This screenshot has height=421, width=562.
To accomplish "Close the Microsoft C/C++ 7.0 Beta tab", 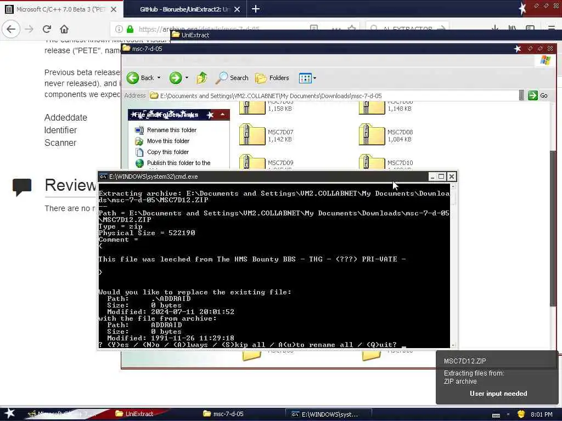I will click(114, 9).
